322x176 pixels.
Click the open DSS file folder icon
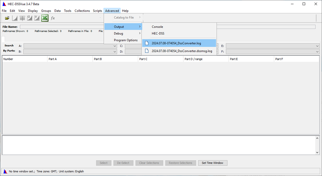[x=7, y=18]
